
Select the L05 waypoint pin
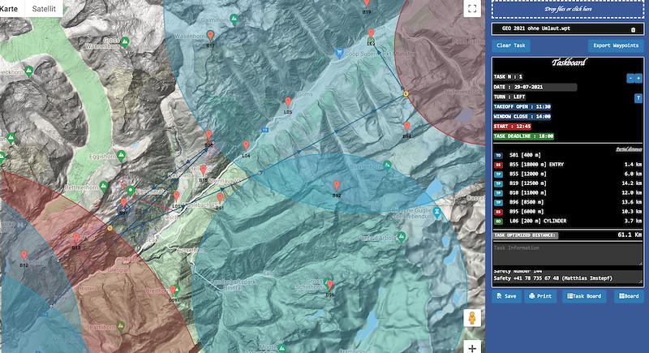pyautogui.click(x=288, y=102)
